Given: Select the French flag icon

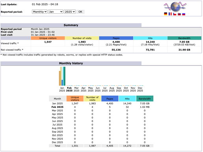Looking at the screenshot, I should [170, 14].
